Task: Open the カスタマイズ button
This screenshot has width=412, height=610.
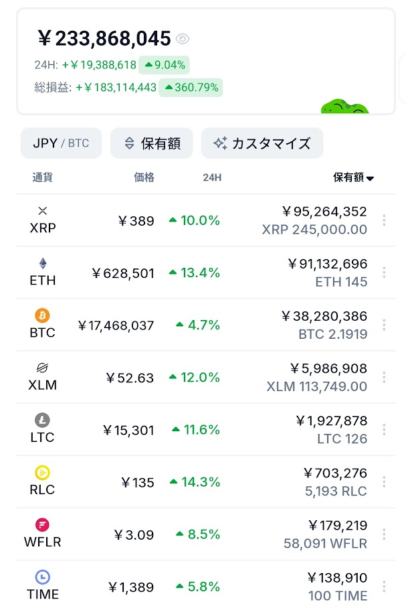Action: tap(262, 143)
